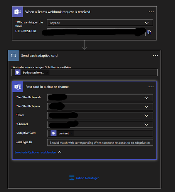Open 'Post card in a chat or channel' ellipsis menu
The width and height of the screenshot is (175, 192).
pos(151,87)
